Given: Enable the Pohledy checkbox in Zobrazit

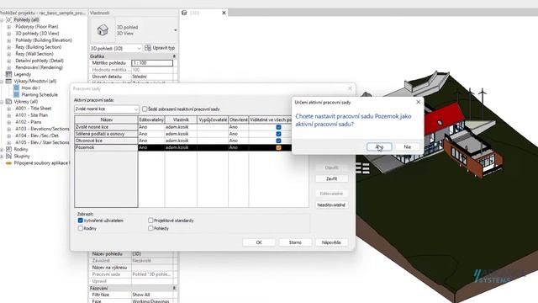Looking at the screenshot, I should [x=150, y=228].
